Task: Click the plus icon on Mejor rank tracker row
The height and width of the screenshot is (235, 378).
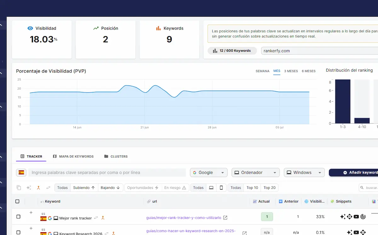Action: (x=31, y=213)
